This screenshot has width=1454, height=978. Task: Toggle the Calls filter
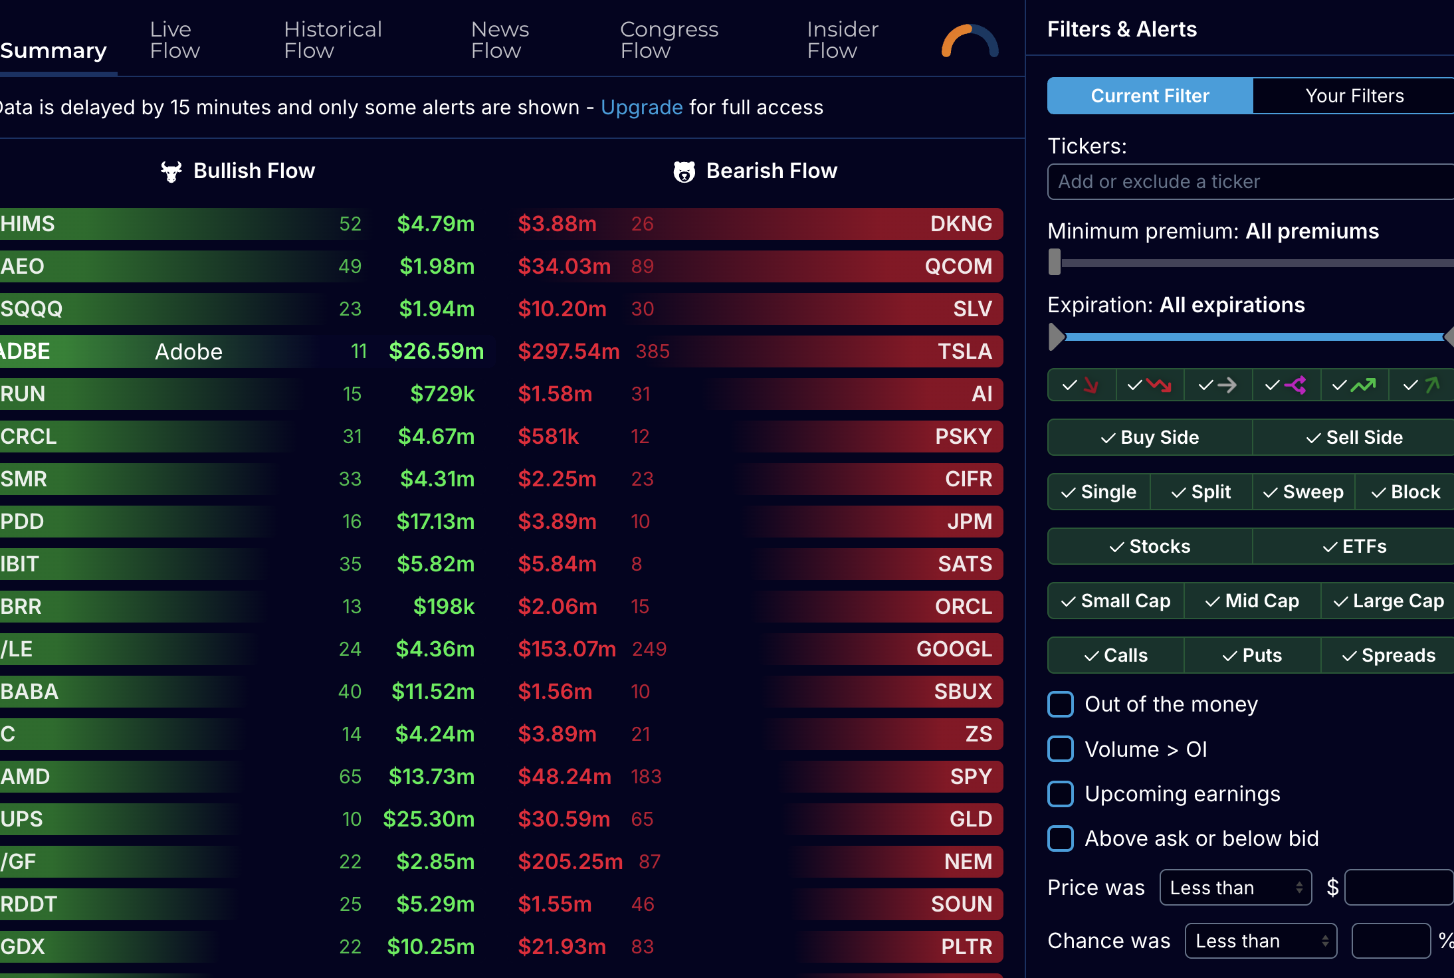[x=1116, y=655]
